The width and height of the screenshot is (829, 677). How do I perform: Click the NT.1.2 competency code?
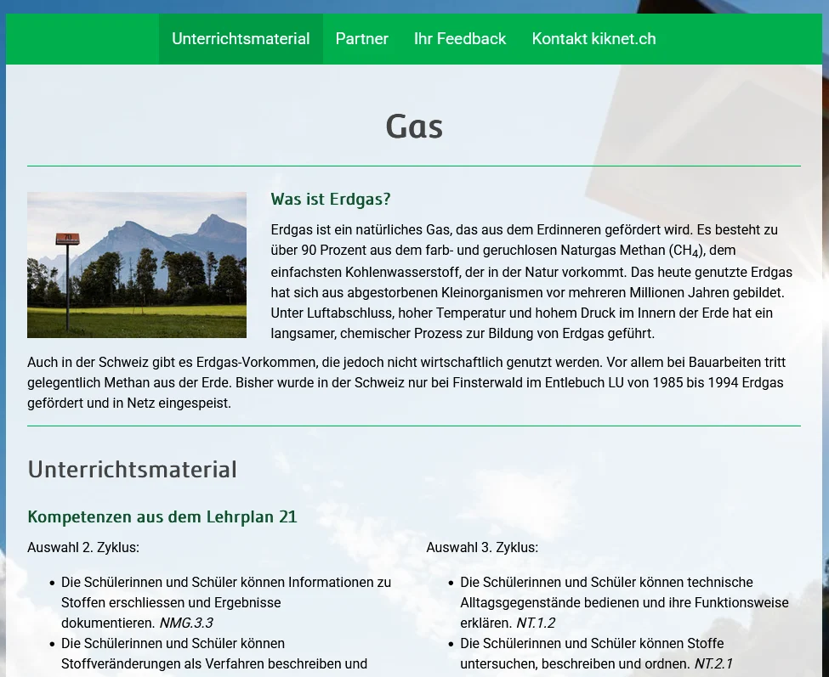(x=535, y=623)
